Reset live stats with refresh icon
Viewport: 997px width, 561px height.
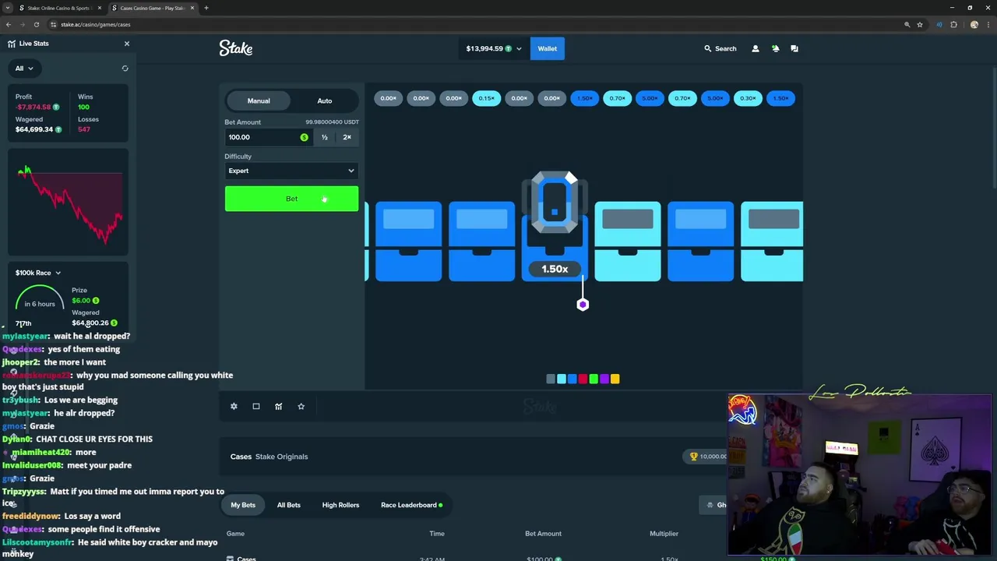125,69
